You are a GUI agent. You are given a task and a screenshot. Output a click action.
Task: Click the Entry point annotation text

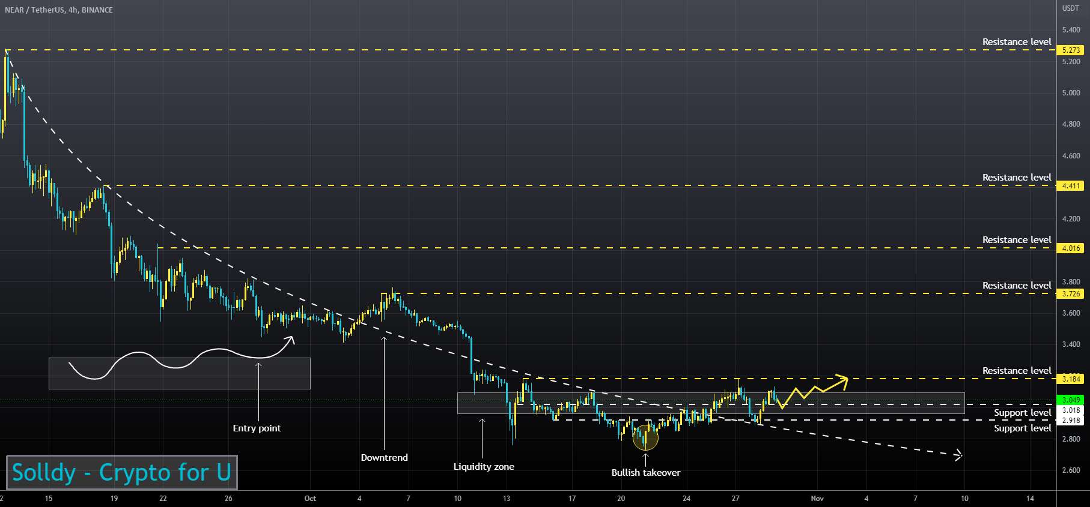(x=257, y=428)
